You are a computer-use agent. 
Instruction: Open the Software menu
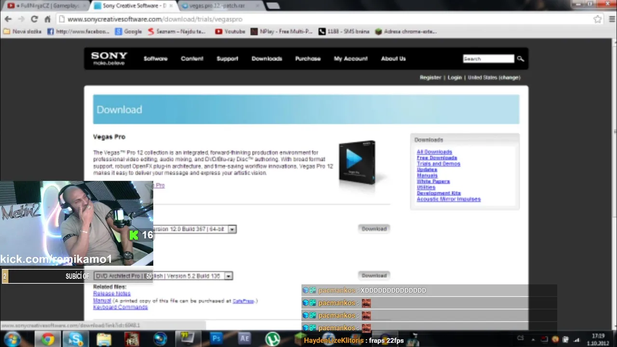tap(155, 59)
